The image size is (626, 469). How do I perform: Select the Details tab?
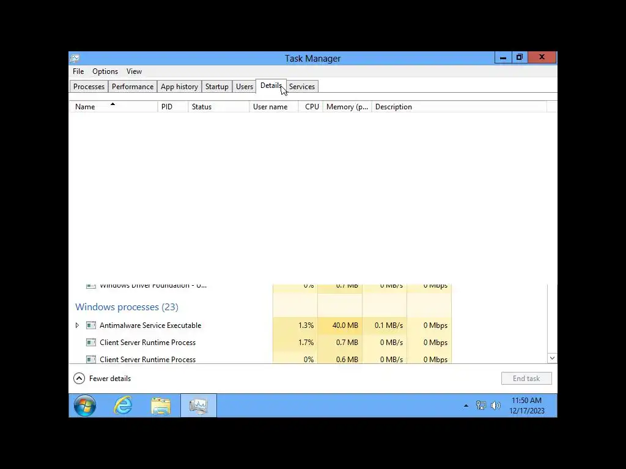pyautogui.click(x=271, y=85)
